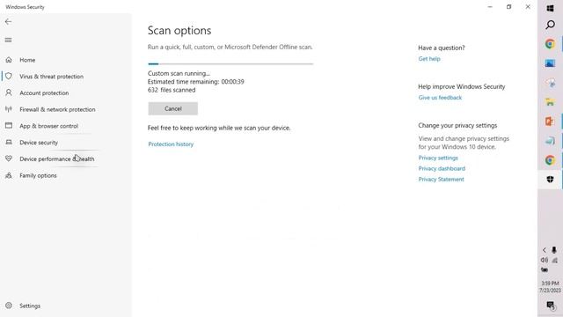Click the Device security laptop icon
The width and height of the screenshot is (563, 317).
(x=9, y=143)
